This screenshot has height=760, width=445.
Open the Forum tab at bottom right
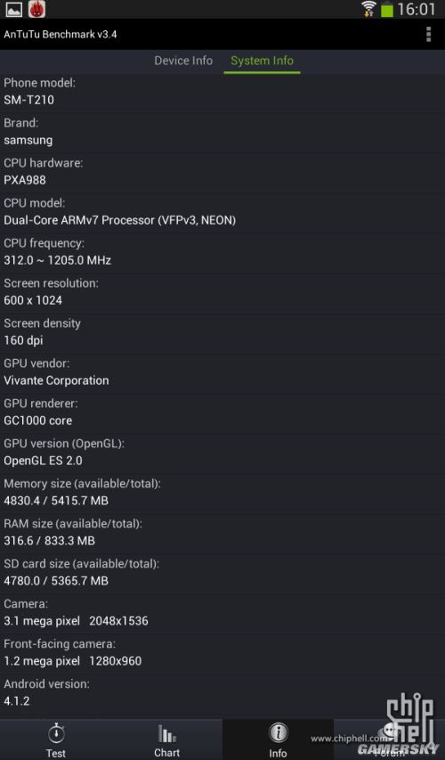point(389,740)
